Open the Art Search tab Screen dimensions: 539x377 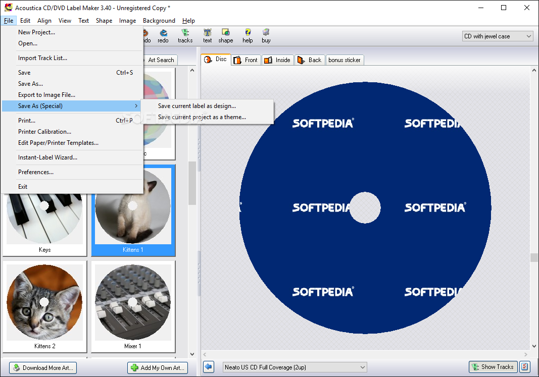click(161, 60)
